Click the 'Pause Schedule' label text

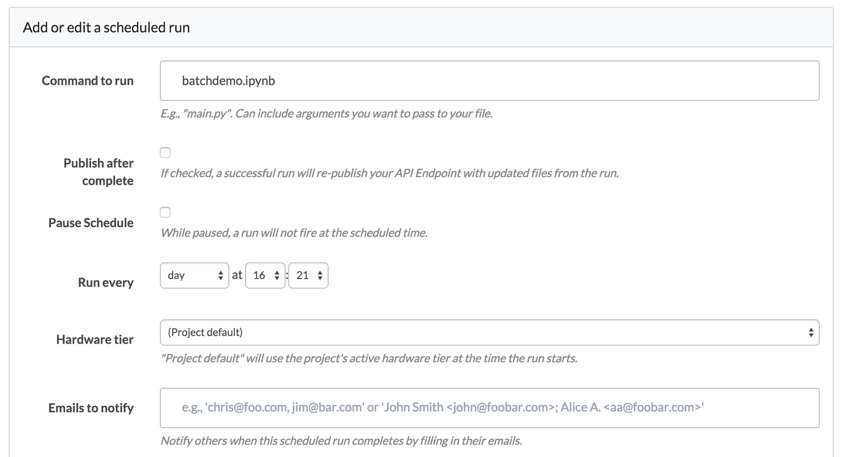[91, 222]
